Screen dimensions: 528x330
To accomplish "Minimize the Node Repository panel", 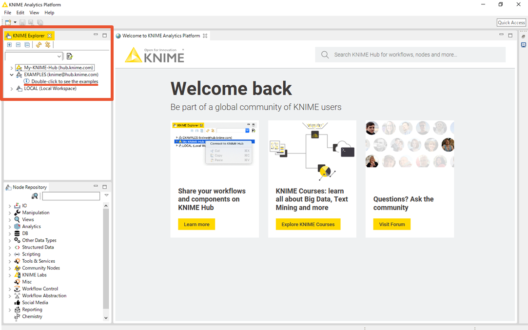I will [96, 186].
